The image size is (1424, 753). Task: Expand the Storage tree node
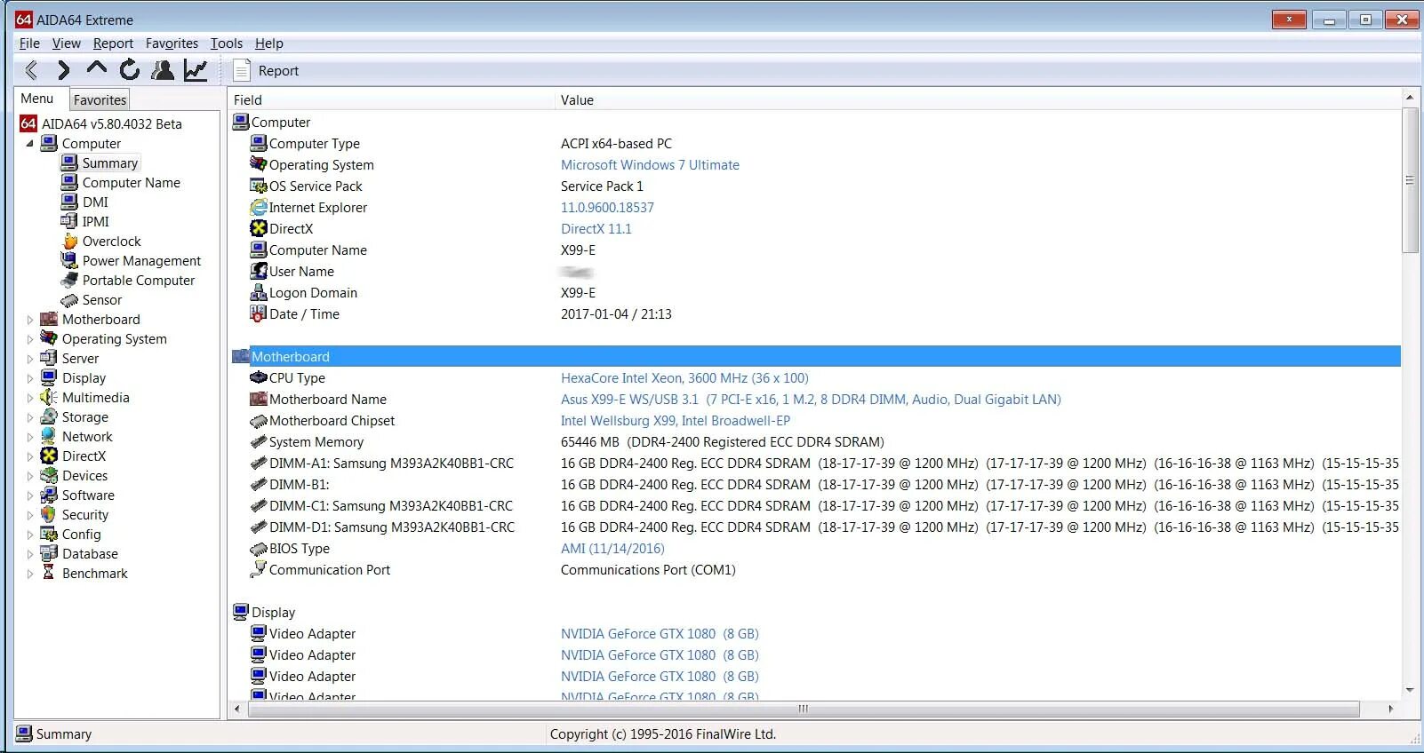pos(29,417)
